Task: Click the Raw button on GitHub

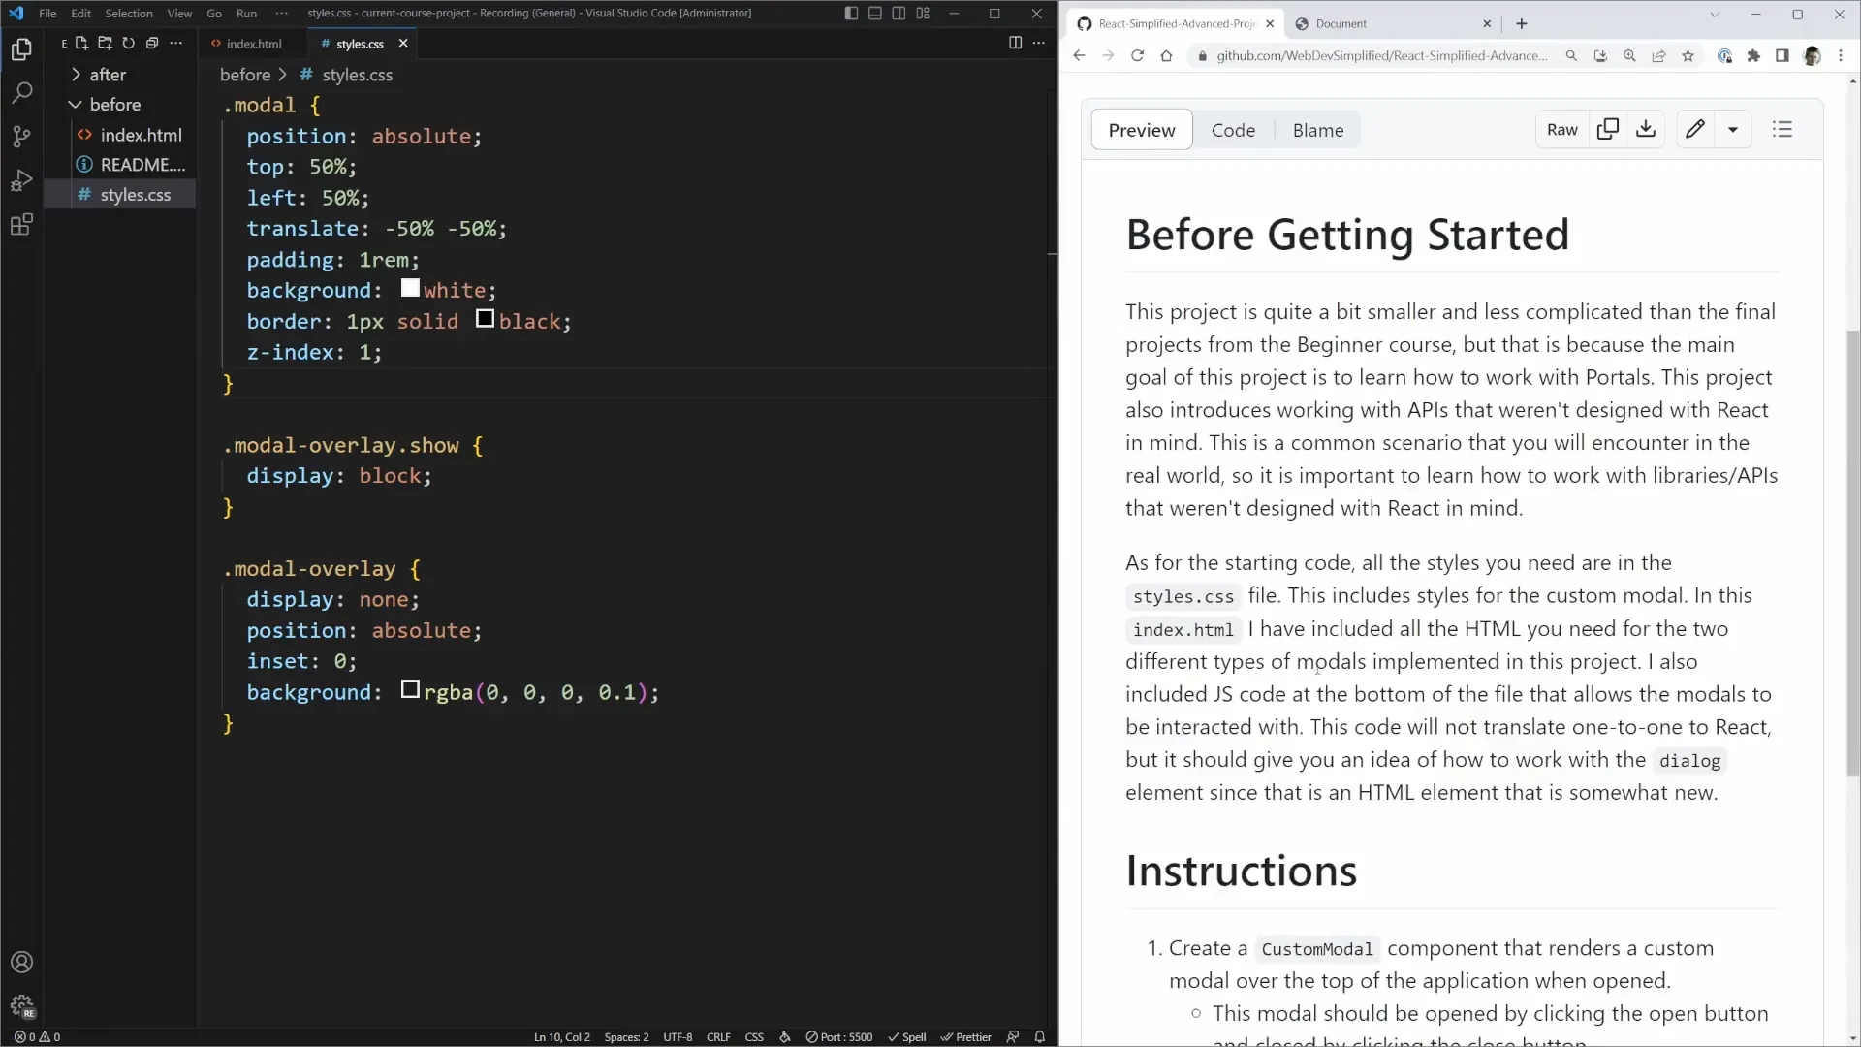Action: tap(1561, 129)
